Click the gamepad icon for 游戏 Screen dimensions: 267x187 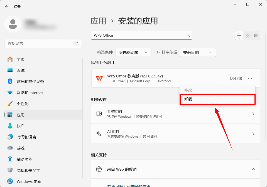[x=10, y=148]
